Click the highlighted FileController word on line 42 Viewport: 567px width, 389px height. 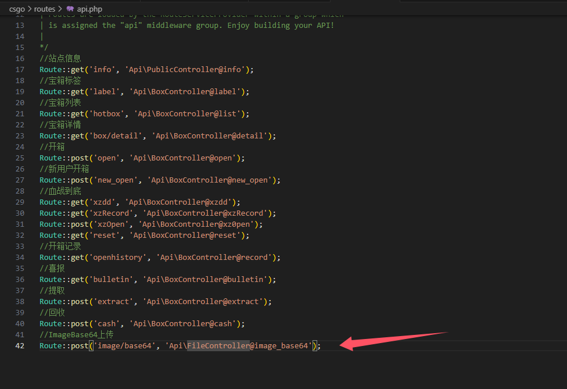[x=218, y=346]
